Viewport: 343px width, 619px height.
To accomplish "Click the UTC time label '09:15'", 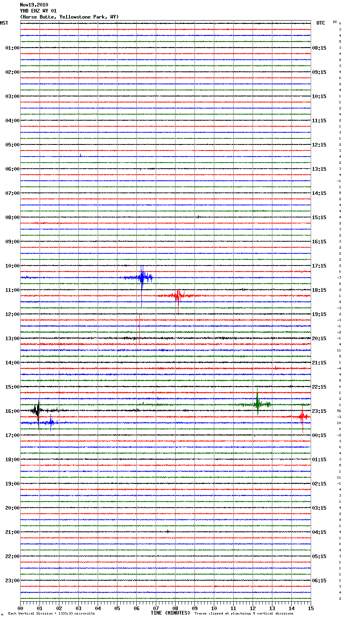I will click(x=319, y=72).
